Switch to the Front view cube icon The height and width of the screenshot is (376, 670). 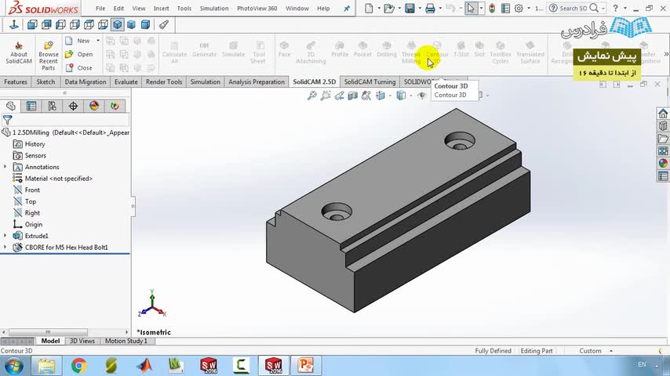32,25
